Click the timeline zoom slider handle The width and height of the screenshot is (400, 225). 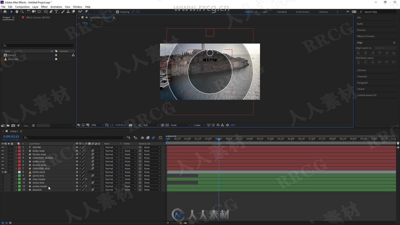181,223
